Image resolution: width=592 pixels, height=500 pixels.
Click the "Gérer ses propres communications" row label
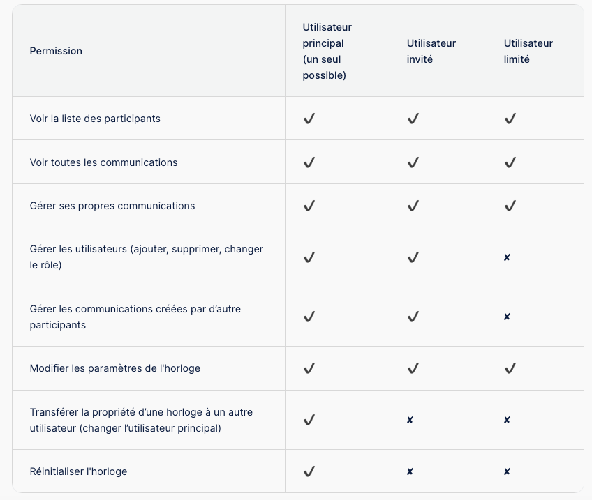pyautogui.click(x=112, y=206)
